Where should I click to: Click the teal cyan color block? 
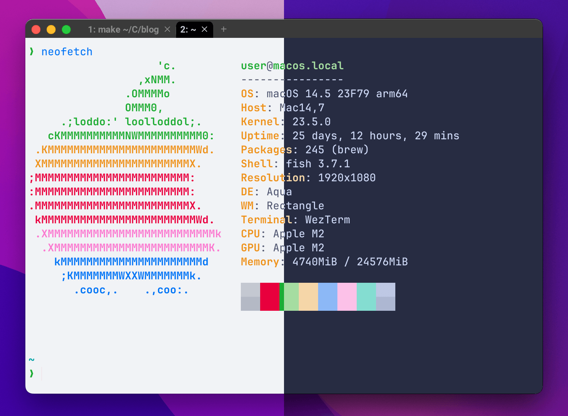pos(366,297)
